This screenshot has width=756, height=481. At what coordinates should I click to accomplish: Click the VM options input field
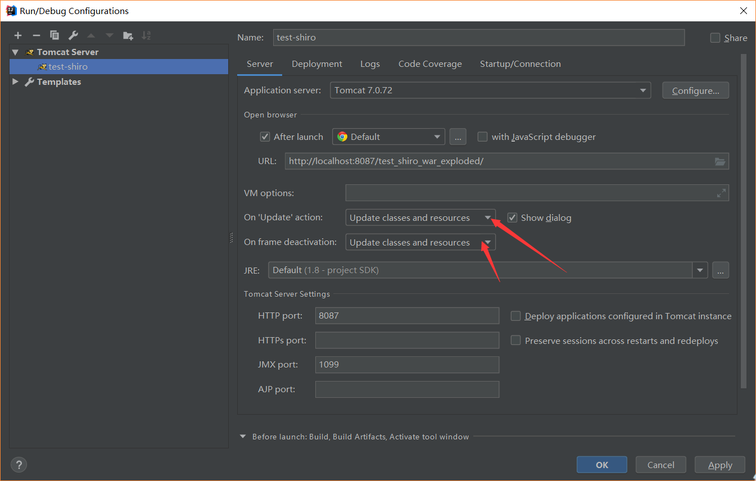click(537, 193)
